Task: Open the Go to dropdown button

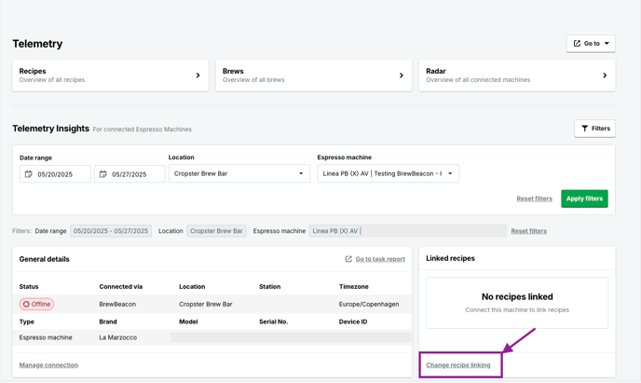Action: tap(591, 43)
